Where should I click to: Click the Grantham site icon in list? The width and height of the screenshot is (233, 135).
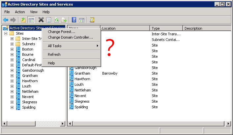click(x=72, y=73)
